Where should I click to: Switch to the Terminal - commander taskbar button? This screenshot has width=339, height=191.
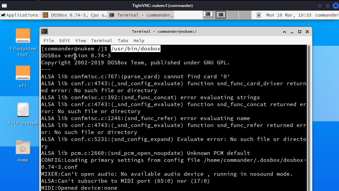[x=141, y=15]
